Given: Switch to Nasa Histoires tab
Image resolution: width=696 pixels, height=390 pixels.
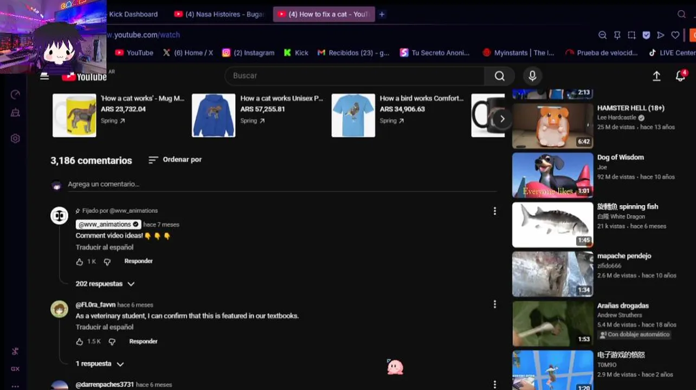Looking at the screenshot, I should [x=219, y=14].
